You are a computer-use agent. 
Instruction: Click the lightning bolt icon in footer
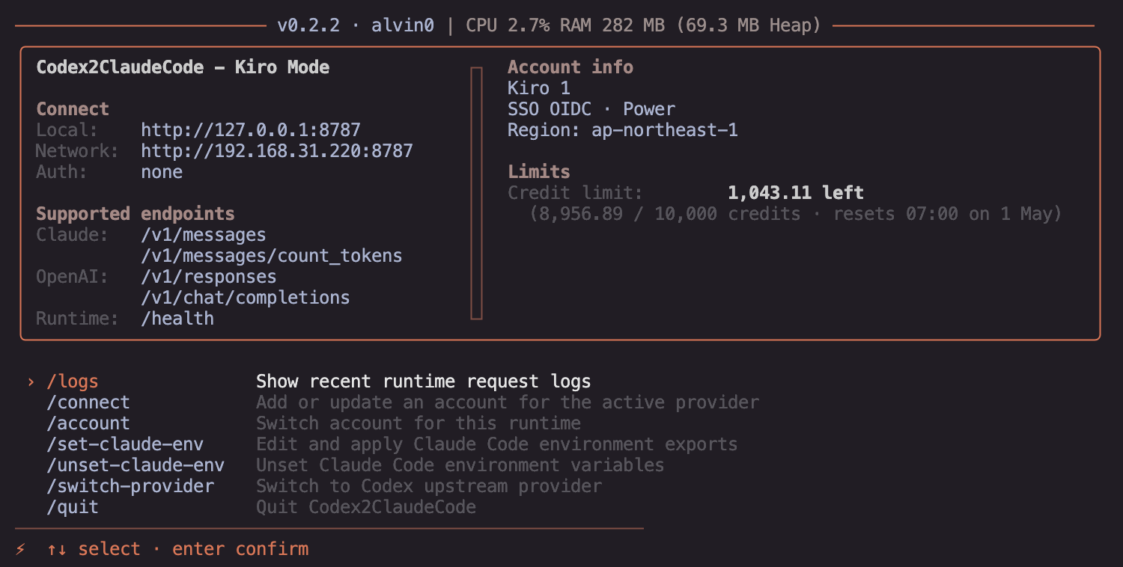point(20,549)
